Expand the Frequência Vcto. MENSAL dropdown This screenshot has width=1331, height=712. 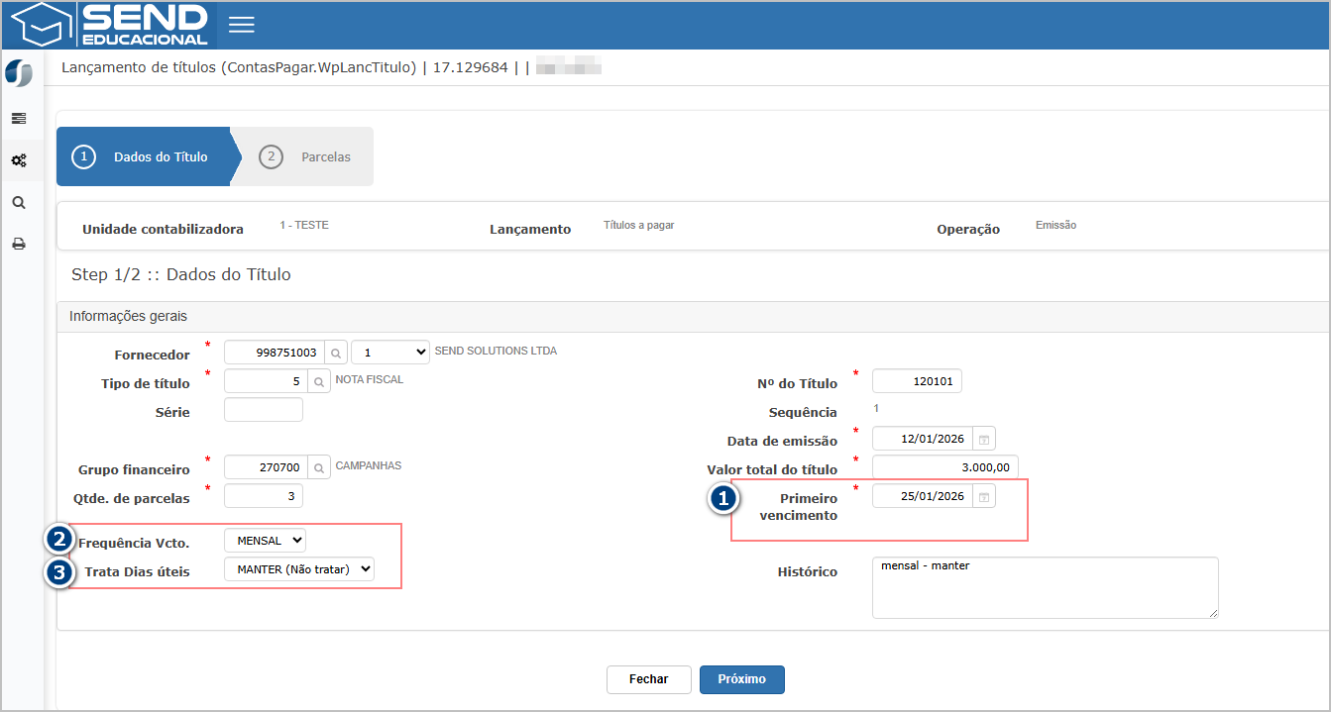click(x=265, y=541)
